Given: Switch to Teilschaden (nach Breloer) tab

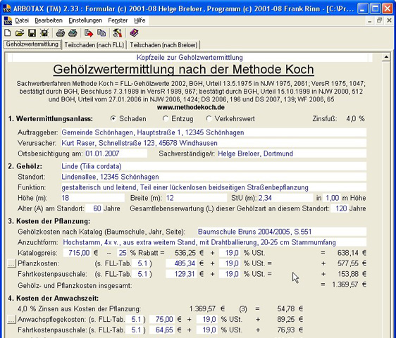Looking at the screenshot, I should 163,45.
